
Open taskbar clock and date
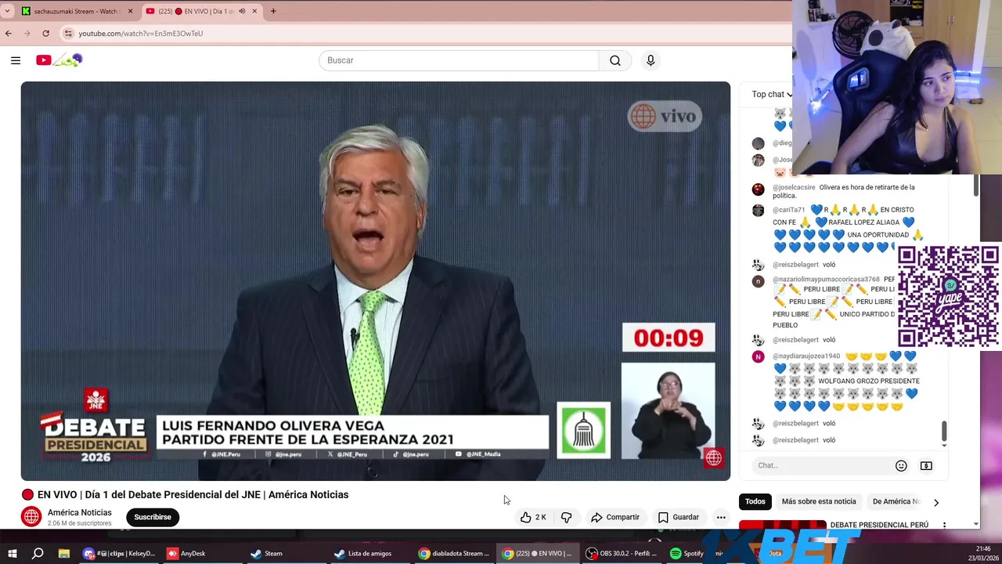[983, 553]
